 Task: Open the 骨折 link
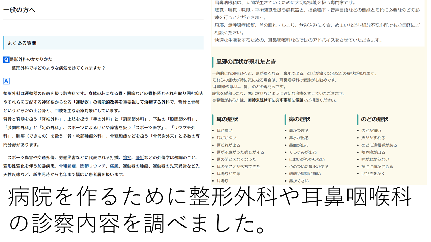[140, 157]
